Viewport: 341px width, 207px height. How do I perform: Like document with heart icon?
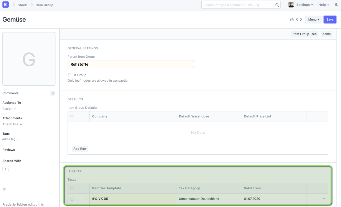click(4, 189)
